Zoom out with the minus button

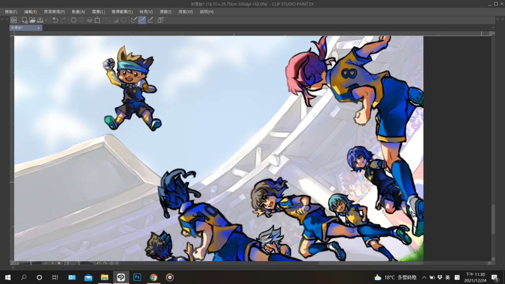[46, 263]
